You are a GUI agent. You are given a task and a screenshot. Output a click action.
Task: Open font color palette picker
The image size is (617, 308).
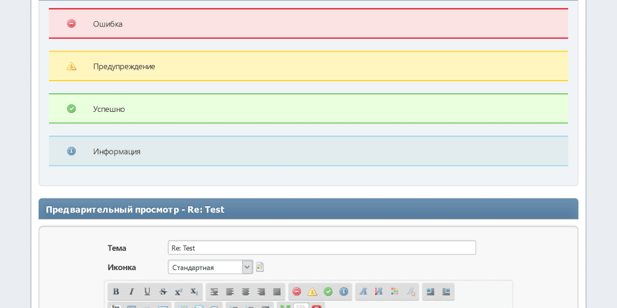(395, 292)
